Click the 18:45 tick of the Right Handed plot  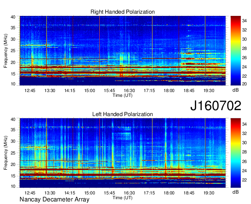click(189, 91)
